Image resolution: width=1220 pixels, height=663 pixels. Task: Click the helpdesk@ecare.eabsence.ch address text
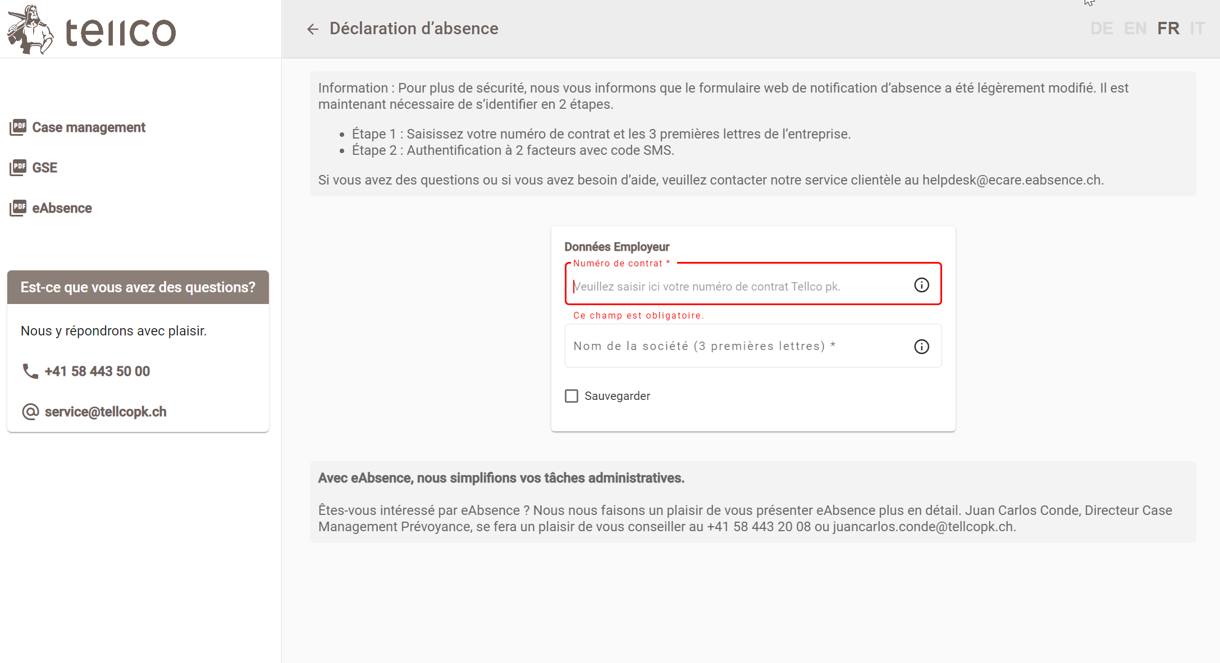click(1012, 180)
